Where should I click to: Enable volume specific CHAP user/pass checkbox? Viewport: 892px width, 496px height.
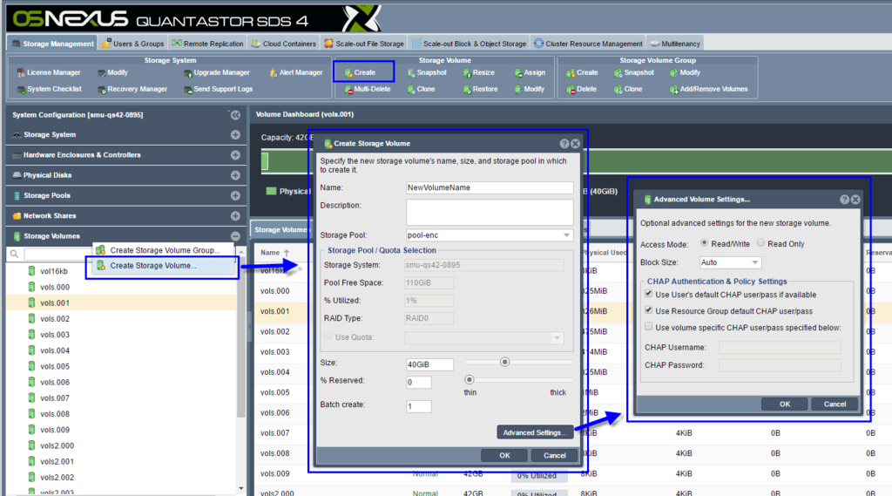pos(648,327)
